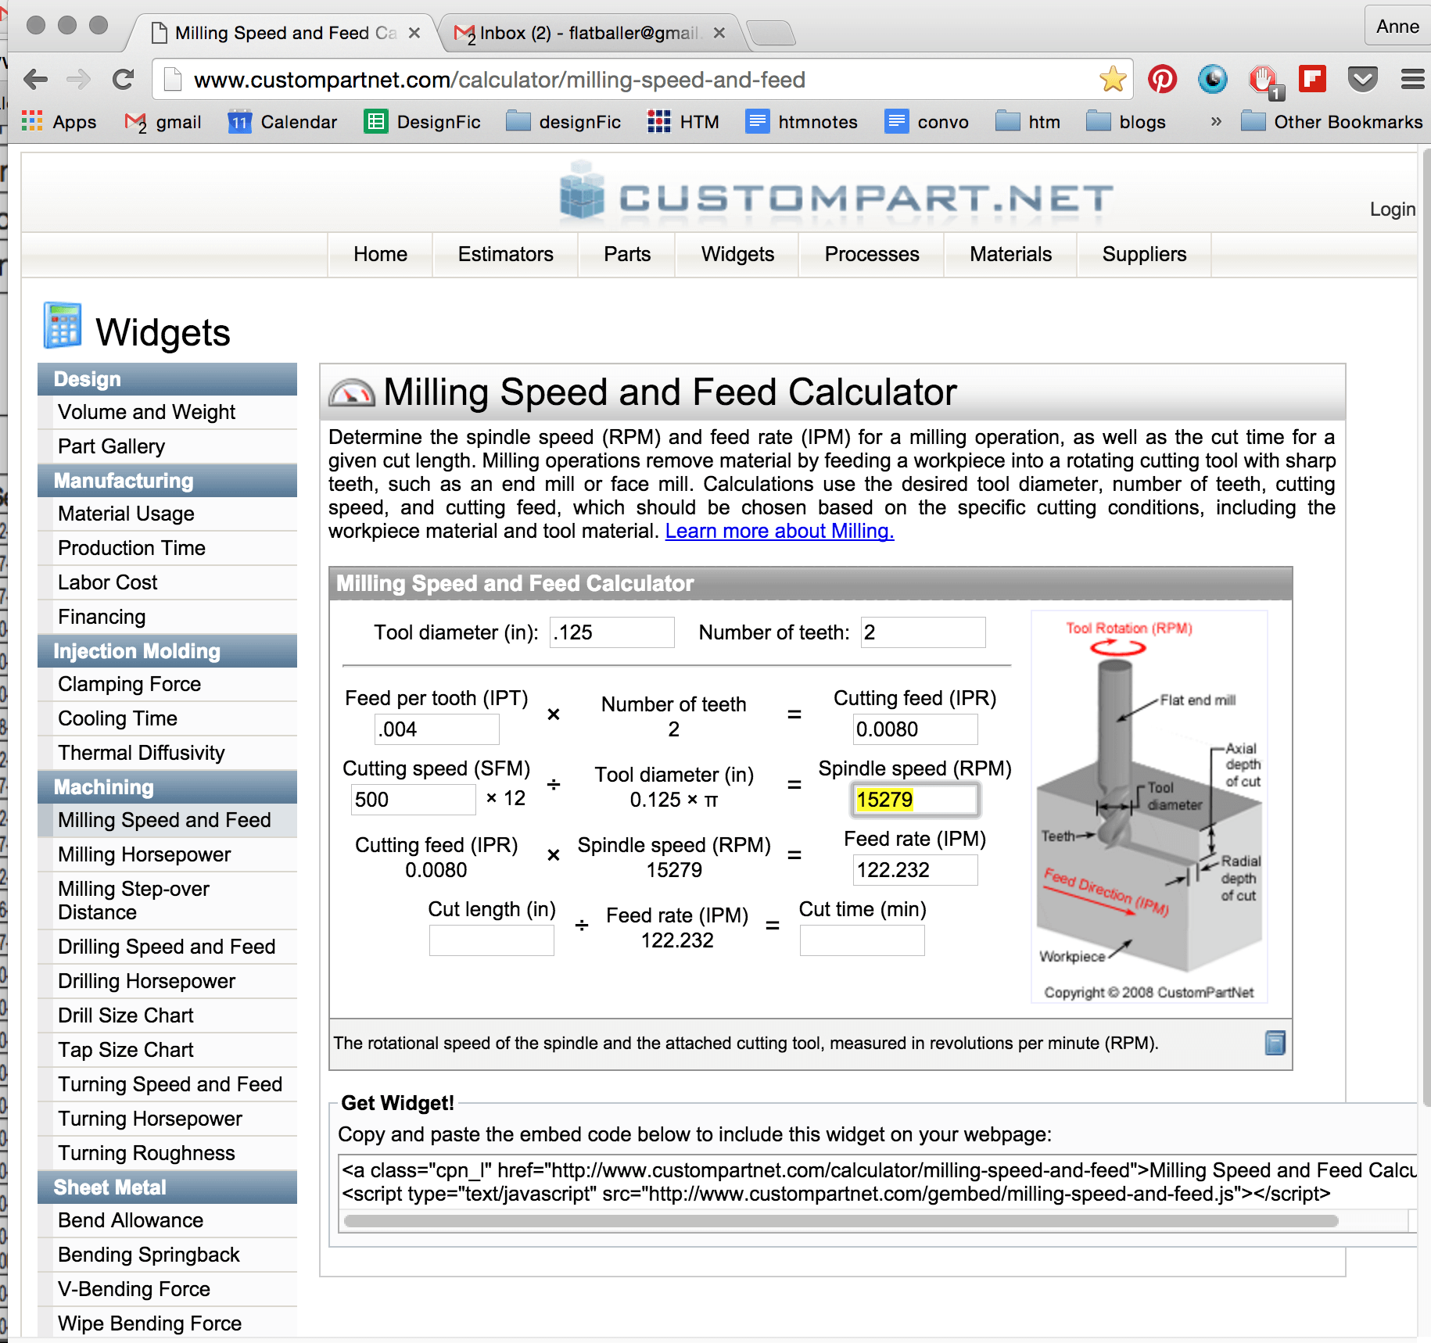Screen dimensions: 1431x1343
Task: Open the blue eye extension icon
Action: pyautogui.click(x=1213, y=79)
